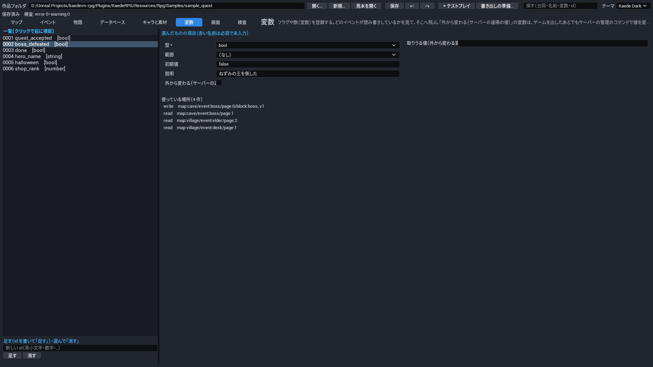Open folder with 開く... button
This screenshot has height=367, width=653.
point(317,6)
